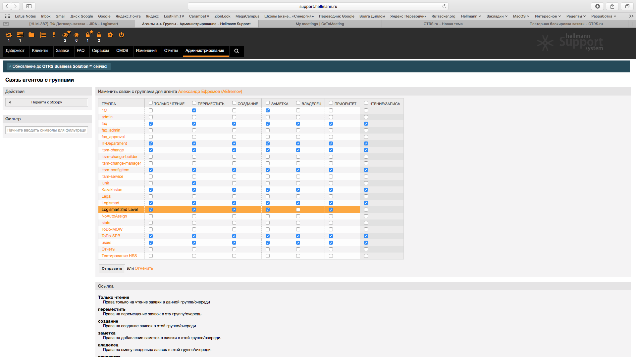The width and height of the screenshot is (636, 357).
Task: Click Перейти к обзору button
Action: [47, 102]
